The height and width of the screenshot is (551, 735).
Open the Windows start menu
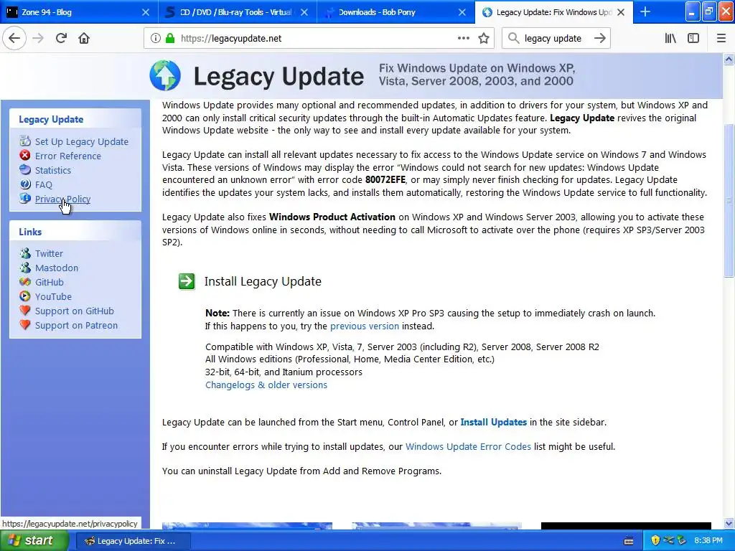coord(34,541)
